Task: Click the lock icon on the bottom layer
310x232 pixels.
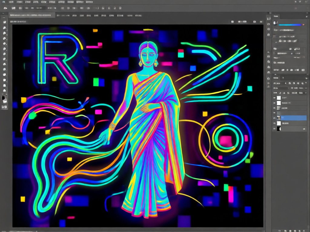Action: (304, 129)
